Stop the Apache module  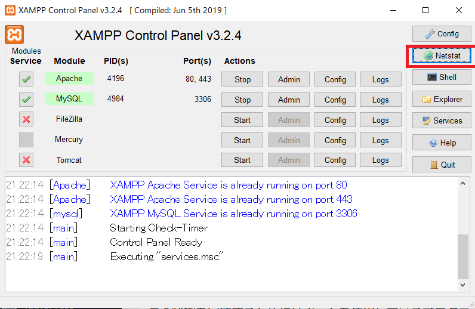click(x=242, y=79)
